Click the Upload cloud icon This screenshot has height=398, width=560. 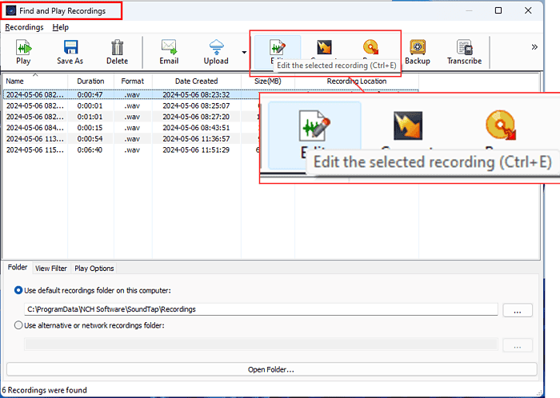(x=217, y=47)
